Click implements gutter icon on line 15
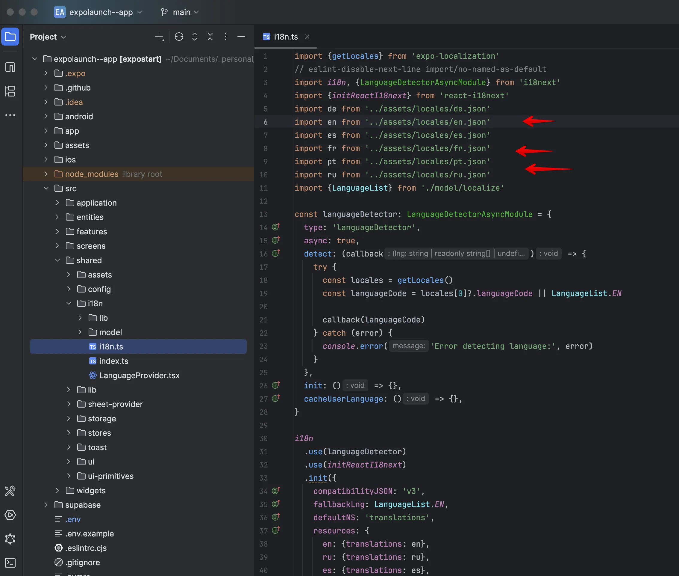 276,240
